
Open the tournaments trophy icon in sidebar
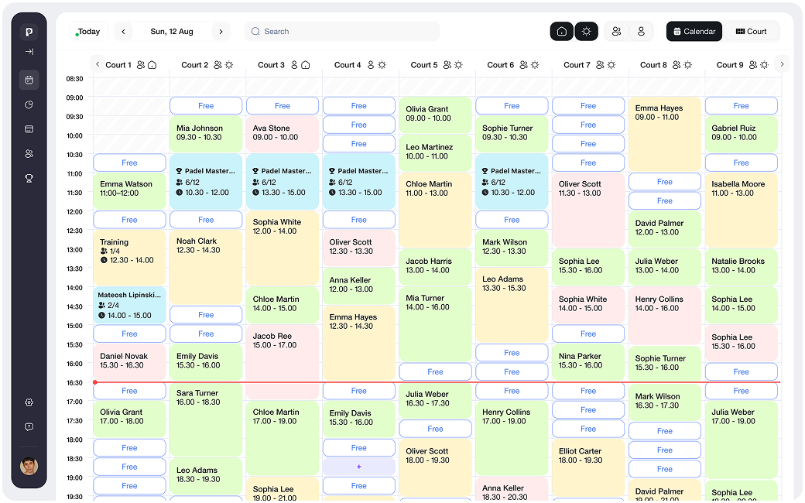pos(29,178)
